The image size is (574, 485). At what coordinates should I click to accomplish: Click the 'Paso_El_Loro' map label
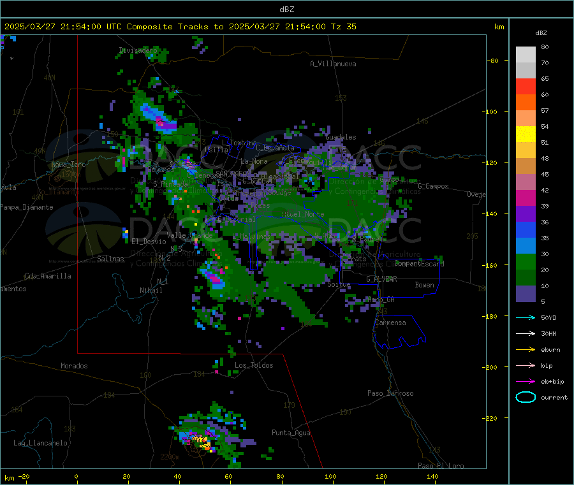pyautogui.click(x=441, y=466)
